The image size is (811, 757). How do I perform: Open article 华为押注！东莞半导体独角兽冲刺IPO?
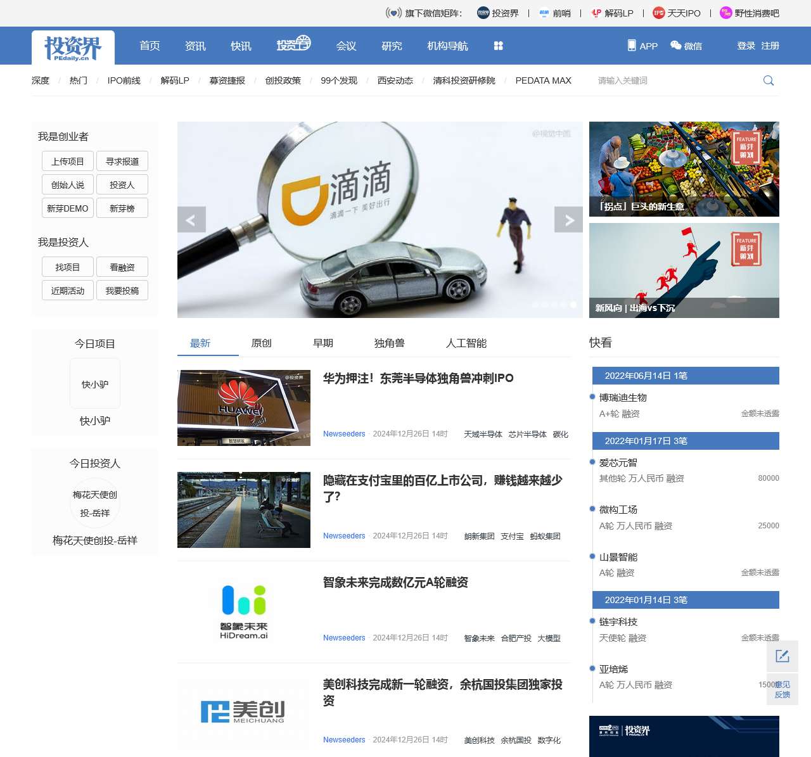418,378
